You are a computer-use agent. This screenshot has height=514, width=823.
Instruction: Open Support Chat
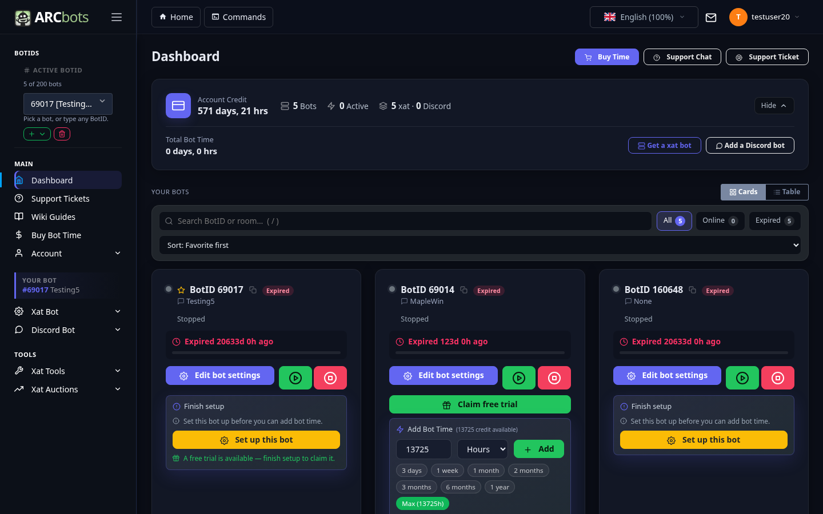pyautogui.click(x=682, y=57)
